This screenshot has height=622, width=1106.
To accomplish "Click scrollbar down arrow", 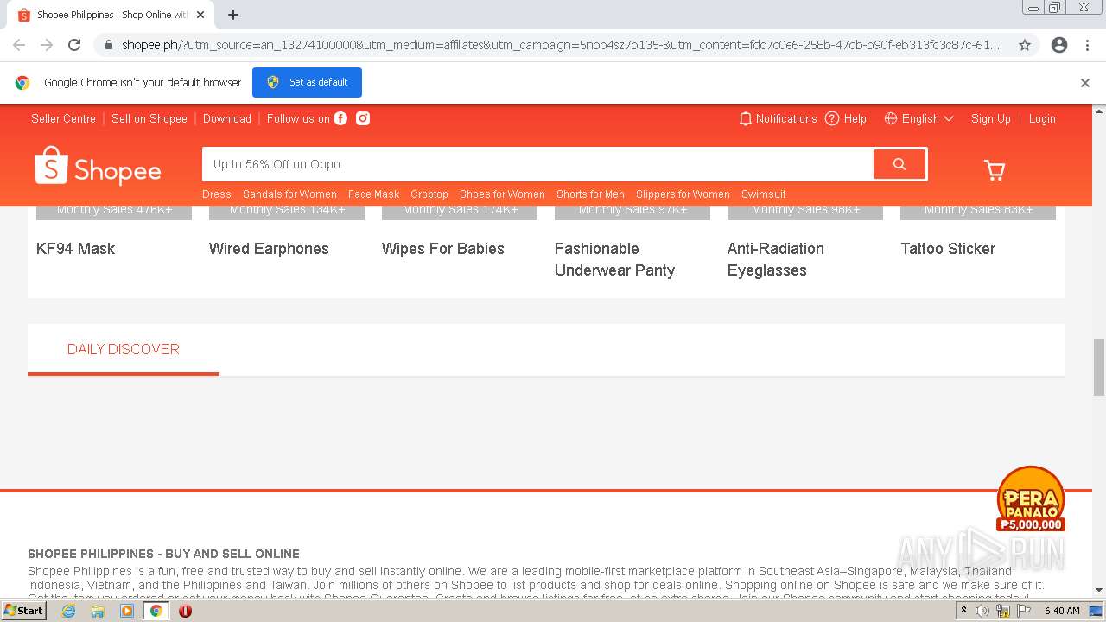I will click(1099, 590).
